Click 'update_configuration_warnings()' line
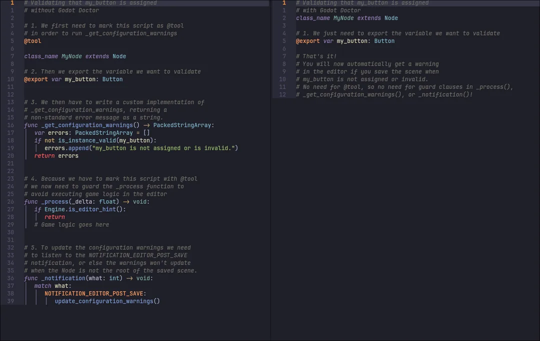This screenshot has height=341, width=540. [x=107, y=301]
